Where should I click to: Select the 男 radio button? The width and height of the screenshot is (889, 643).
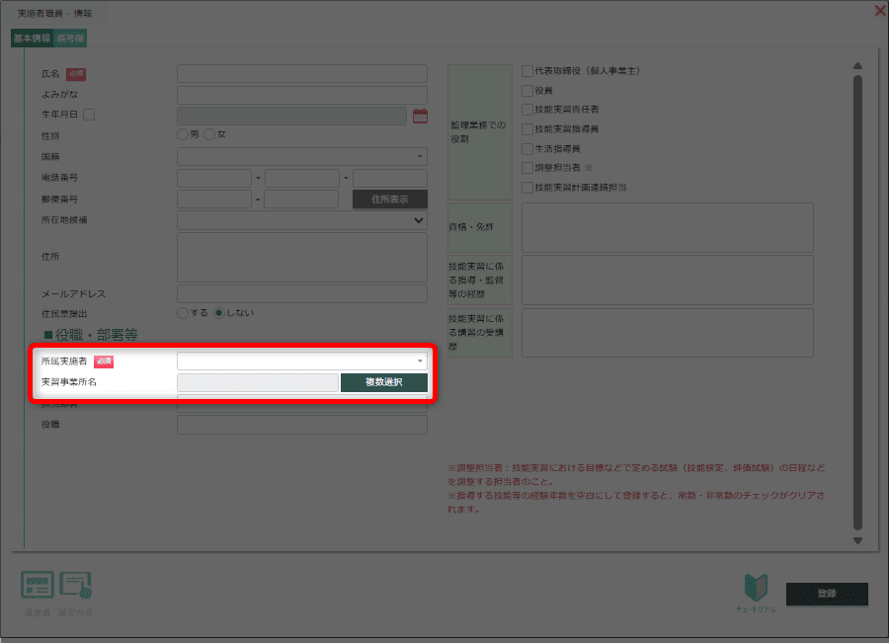point(183,134)
